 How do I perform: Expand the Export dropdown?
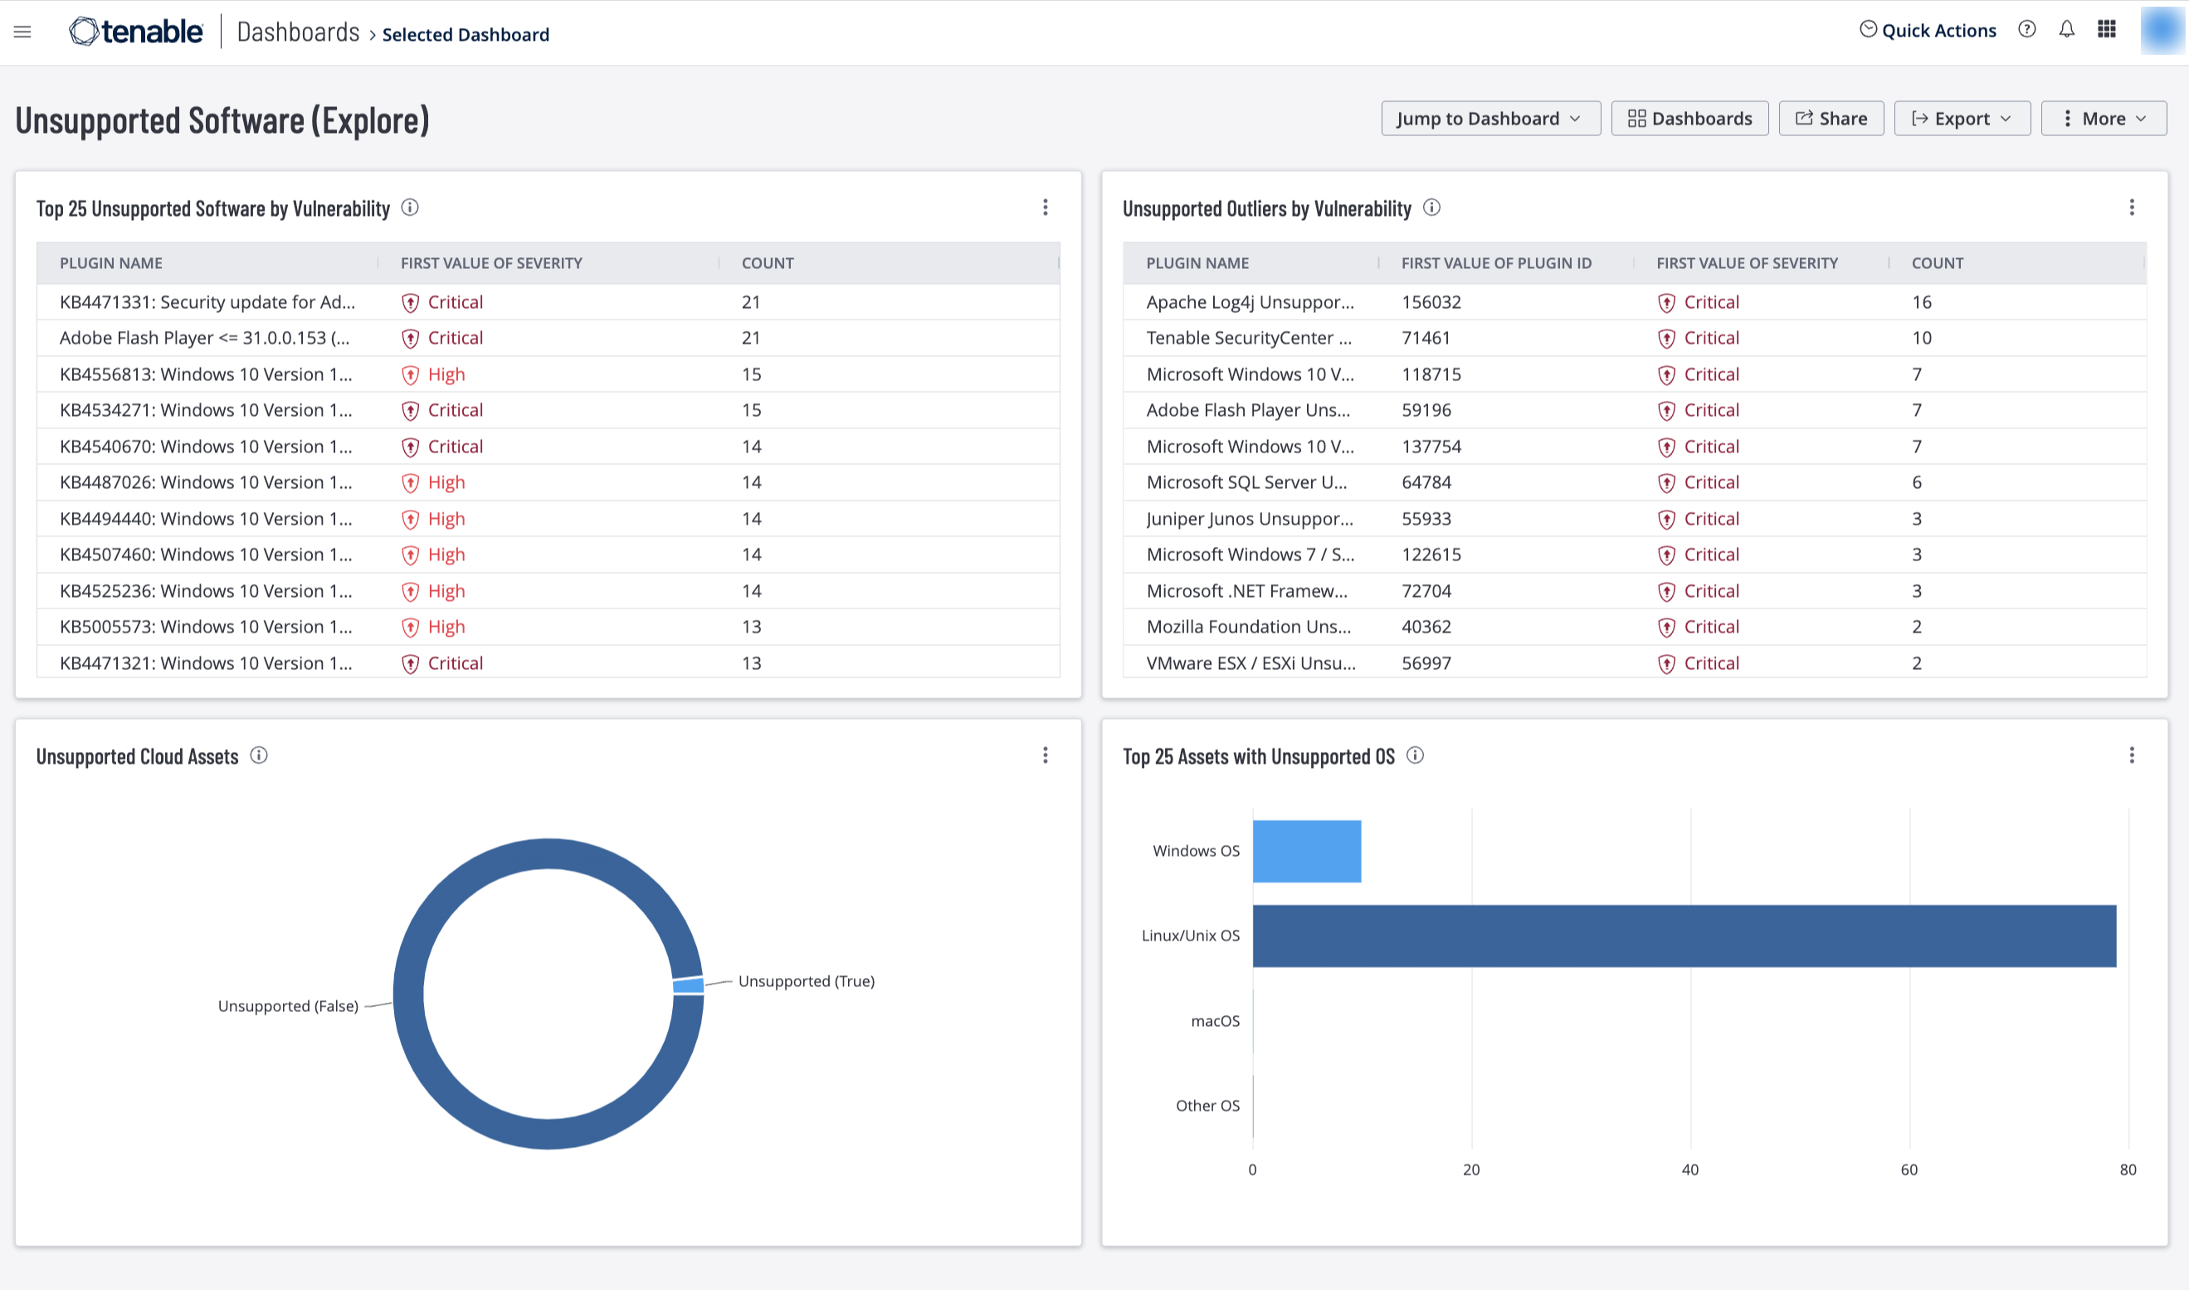point(1962,118)
